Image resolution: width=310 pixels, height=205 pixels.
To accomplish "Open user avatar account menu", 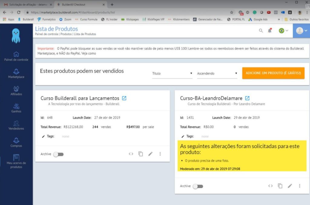I will (x=301, y=31).
